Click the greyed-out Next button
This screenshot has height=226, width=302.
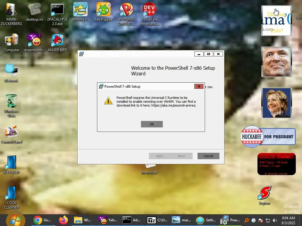point(181,156)
